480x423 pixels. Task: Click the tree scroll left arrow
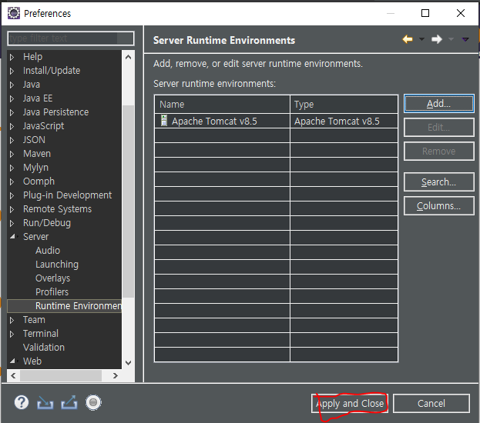click(x=13, y=375)
